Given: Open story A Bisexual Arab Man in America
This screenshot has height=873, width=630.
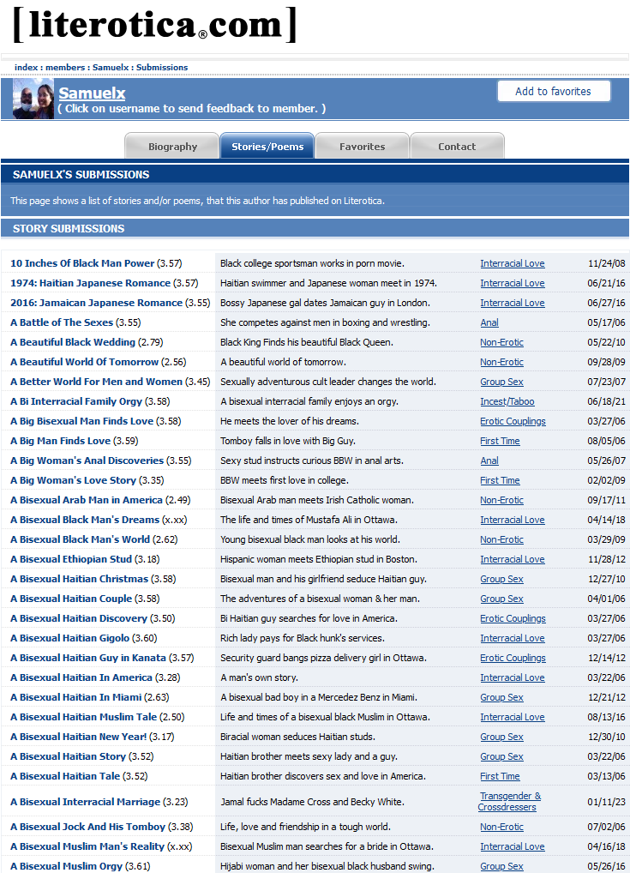Looking at the screenshot, I should point(87,500).
